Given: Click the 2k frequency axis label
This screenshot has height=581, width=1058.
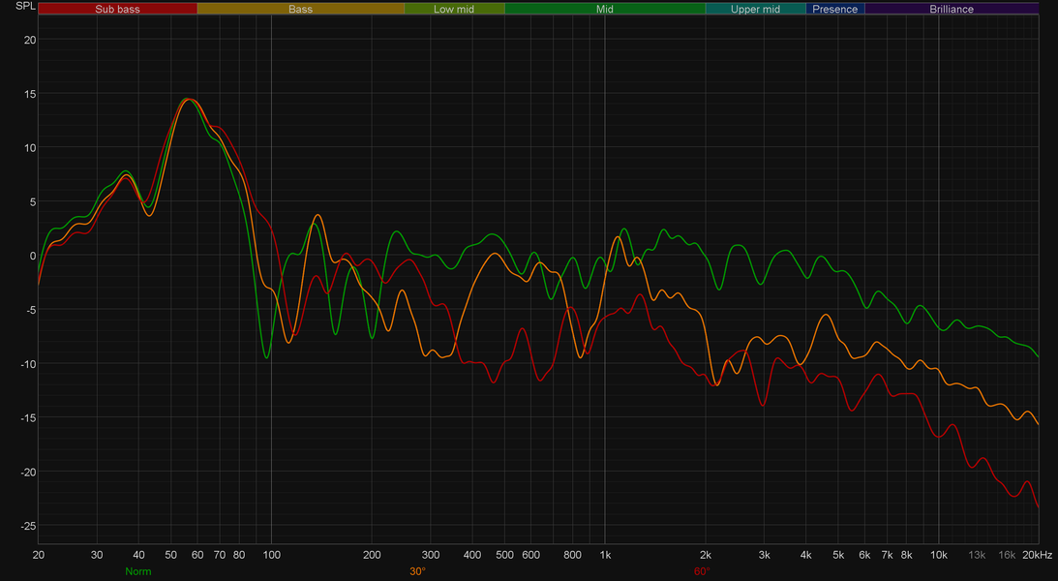Looking at the screenshot, I should point(705,556).
